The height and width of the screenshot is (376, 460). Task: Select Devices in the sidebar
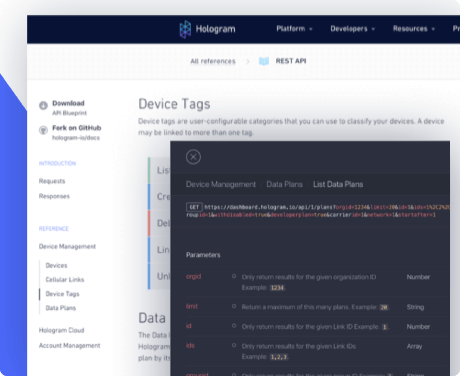(x=56, y=265)
